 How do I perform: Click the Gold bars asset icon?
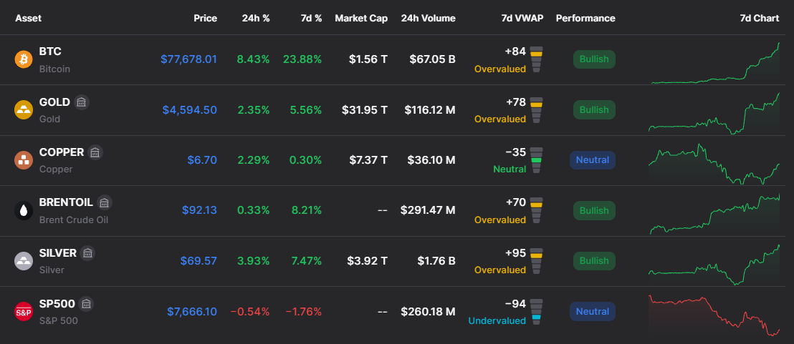tap(24, 110)
